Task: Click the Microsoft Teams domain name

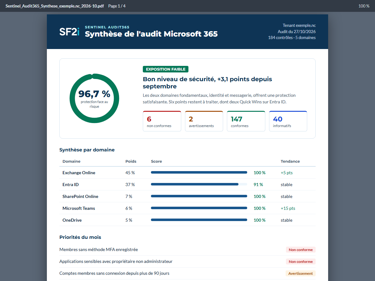Action: coord(79,208)
